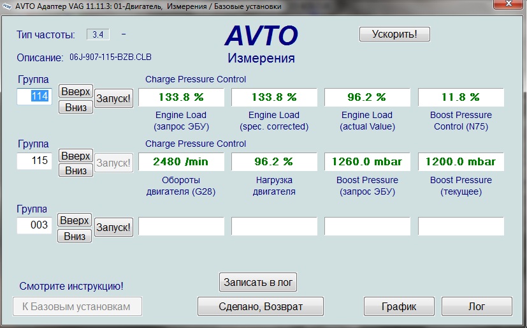Select the group 114 number field
Screen dimensions: 527x328
34,96
